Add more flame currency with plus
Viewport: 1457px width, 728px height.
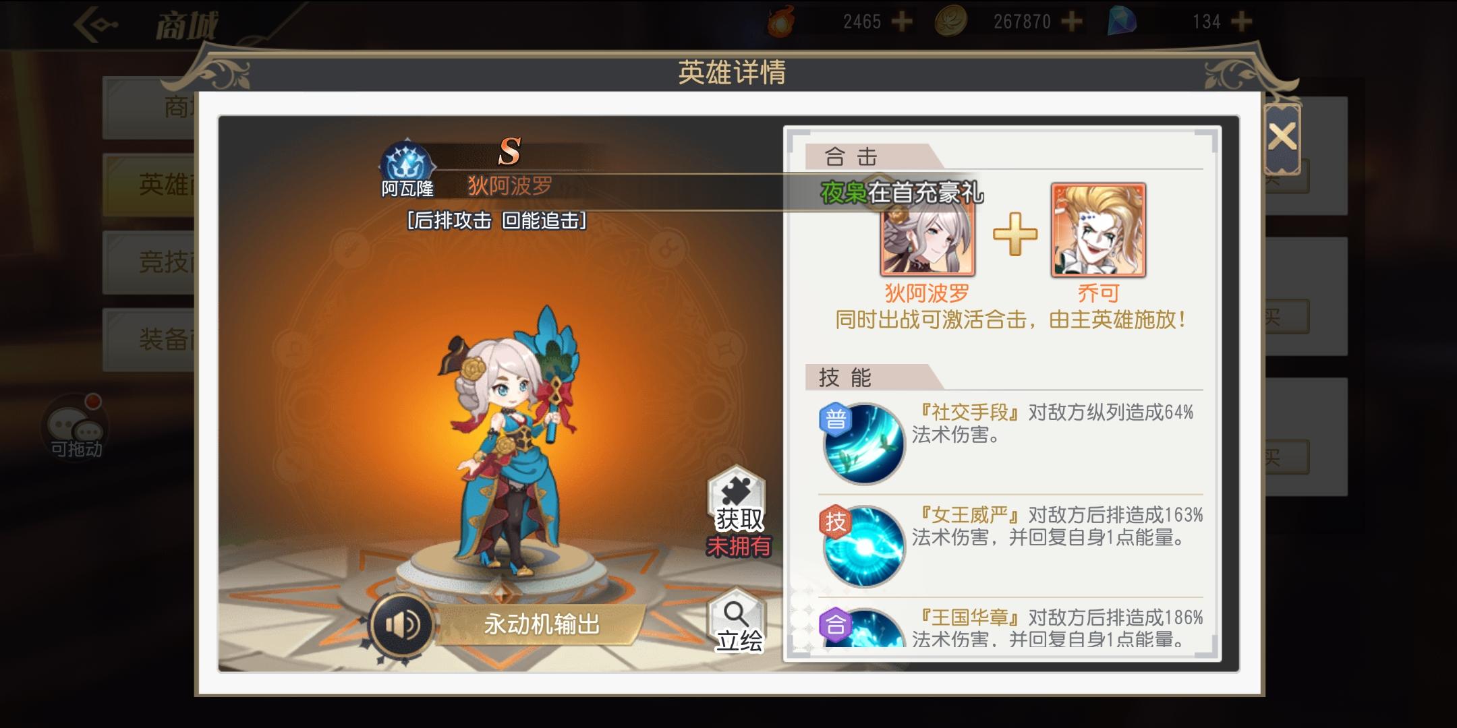pyautogui.click(x=902, y=22)
